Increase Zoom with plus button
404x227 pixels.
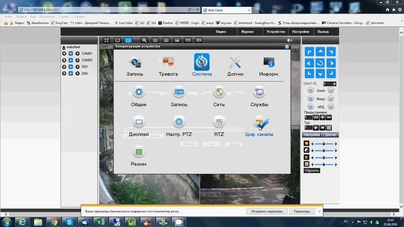tap(311, 90)
